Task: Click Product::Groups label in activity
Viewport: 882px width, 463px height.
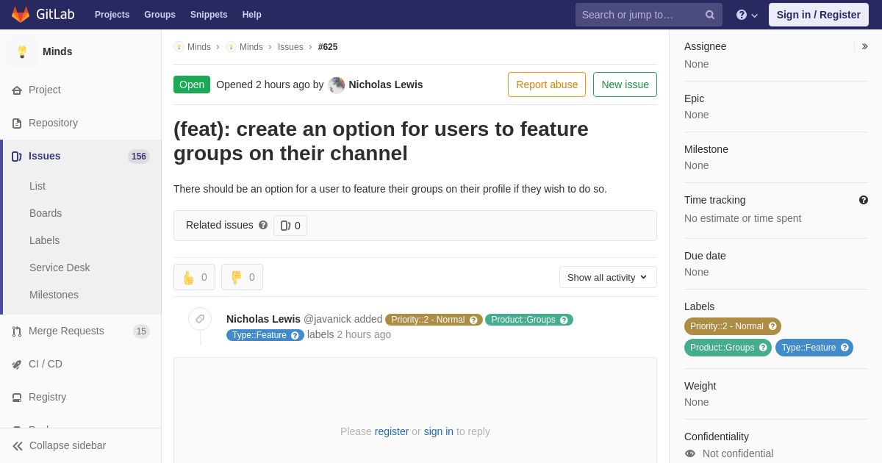Action: (529, 320)
